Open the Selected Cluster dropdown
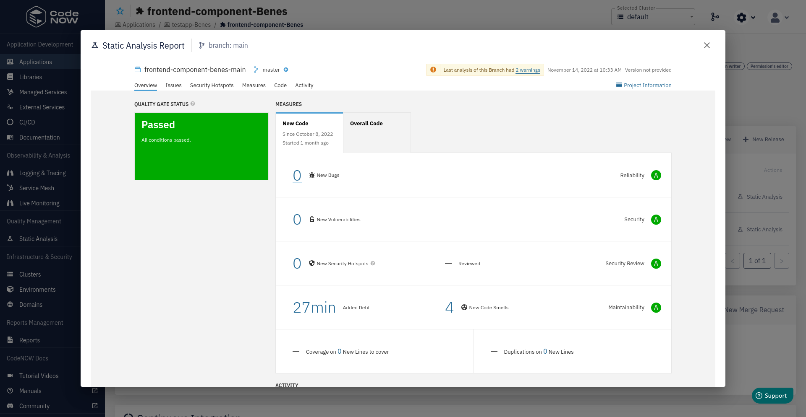 click(653, 17)
